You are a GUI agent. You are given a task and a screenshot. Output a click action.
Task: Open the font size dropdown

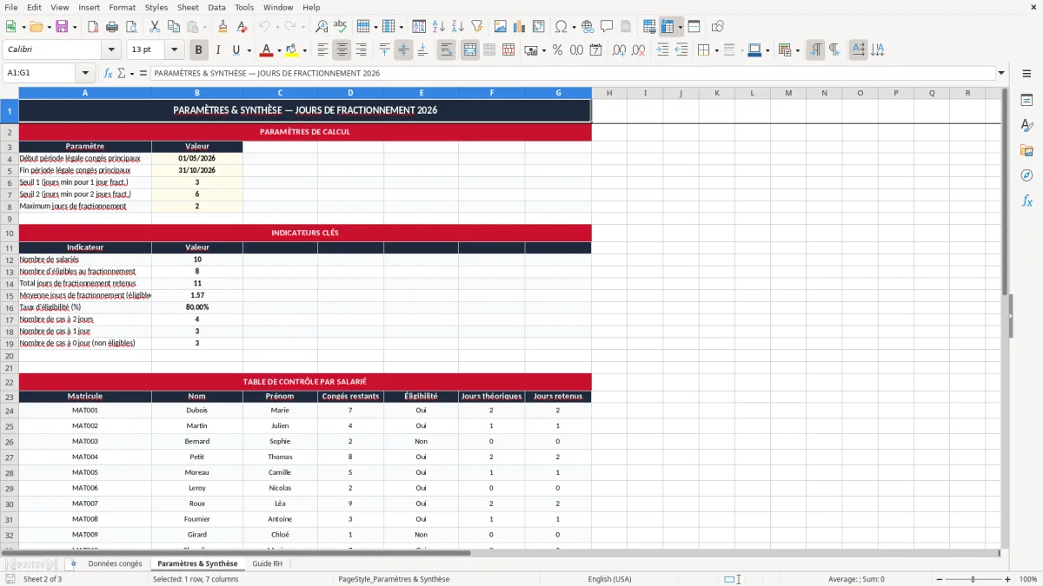175,50
